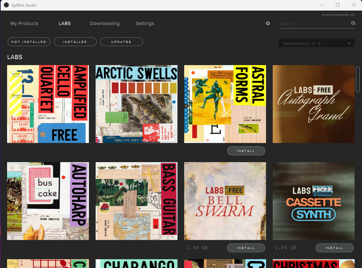Screen dimensions: 362x268
Task: Open Autograph Grand thumbnail
Action: 314,104
